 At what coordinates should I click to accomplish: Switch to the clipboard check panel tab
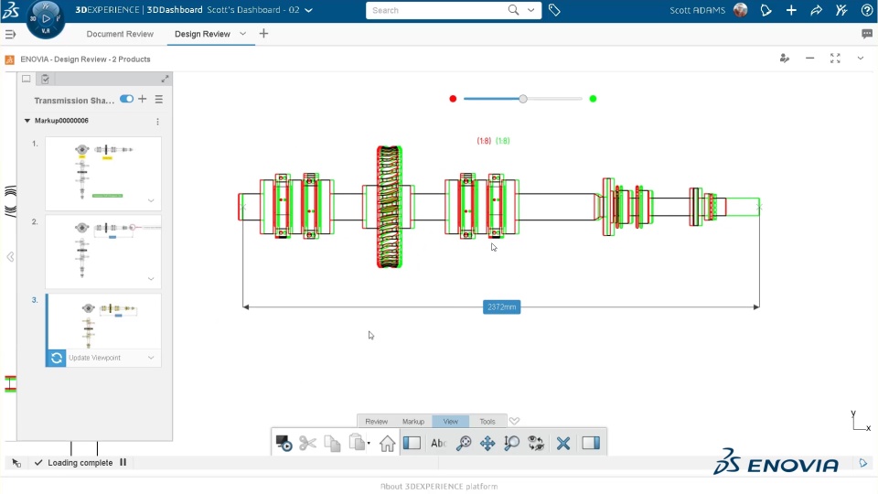coord(46,79)
